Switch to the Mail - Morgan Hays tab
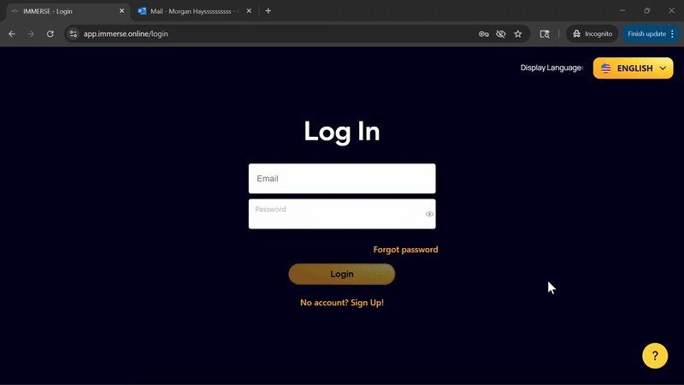Screen dimensions: 684x385 193,11
